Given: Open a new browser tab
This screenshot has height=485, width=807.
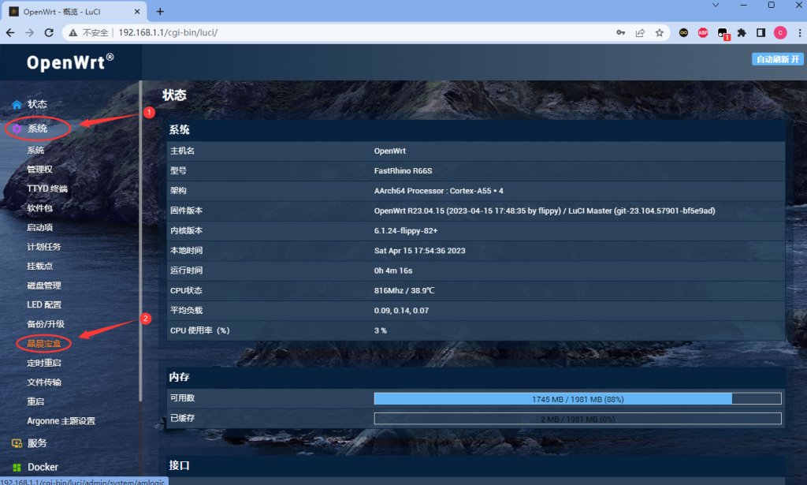Looking at the screenshot, I should point(160,11).
